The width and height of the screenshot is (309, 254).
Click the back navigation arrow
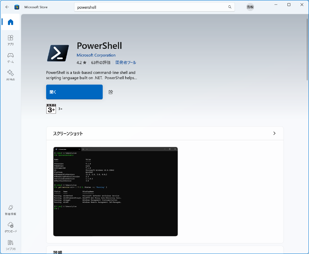tap(7, 7)
